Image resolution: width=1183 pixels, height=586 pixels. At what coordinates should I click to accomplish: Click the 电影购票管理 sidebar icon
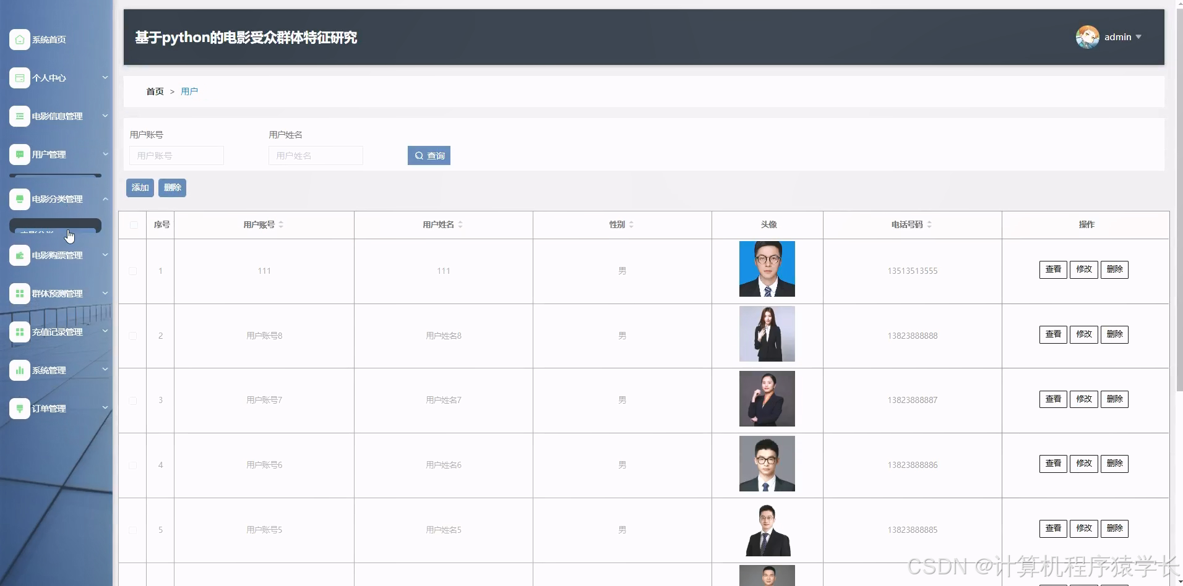click(20, 255)
